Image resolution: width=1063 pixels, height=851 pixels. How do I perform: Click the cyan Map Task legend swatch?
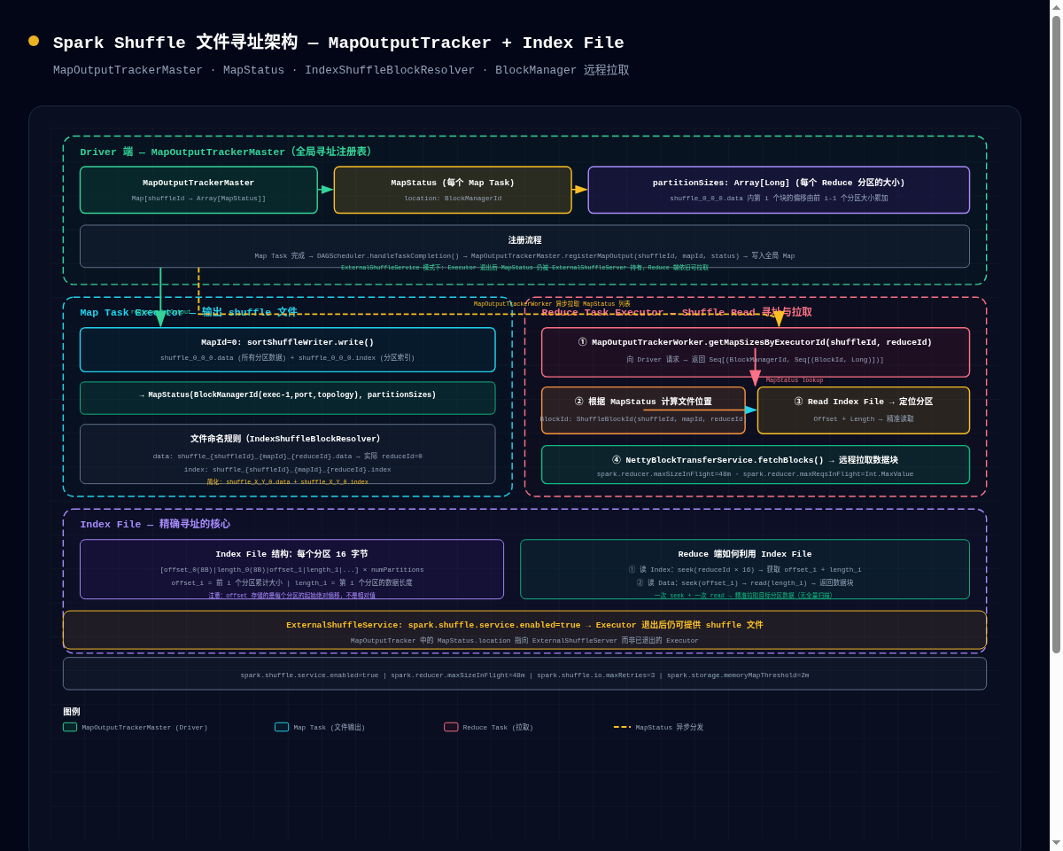coord(282,727)
